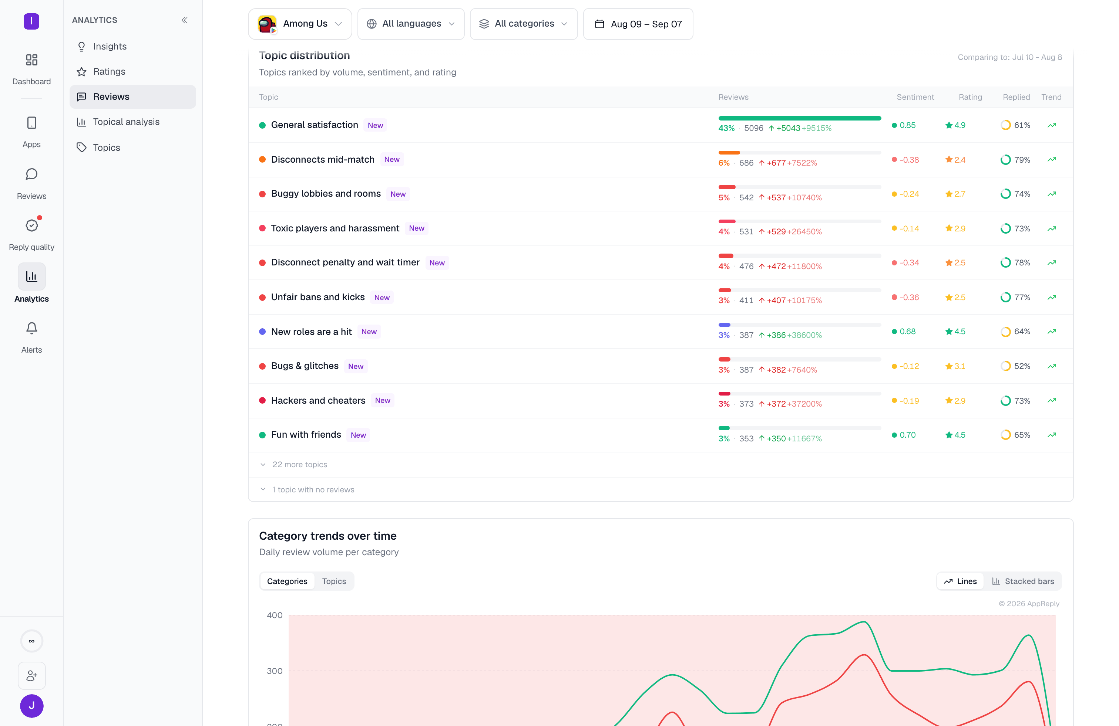Click the green General satisfaction volume bar
The height and width of the screenshot is (726, 1119).
(799, 118)
